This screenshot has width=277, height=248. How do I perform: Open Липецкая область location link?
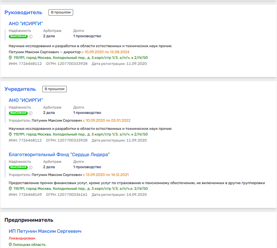click(x=29, y=245)
